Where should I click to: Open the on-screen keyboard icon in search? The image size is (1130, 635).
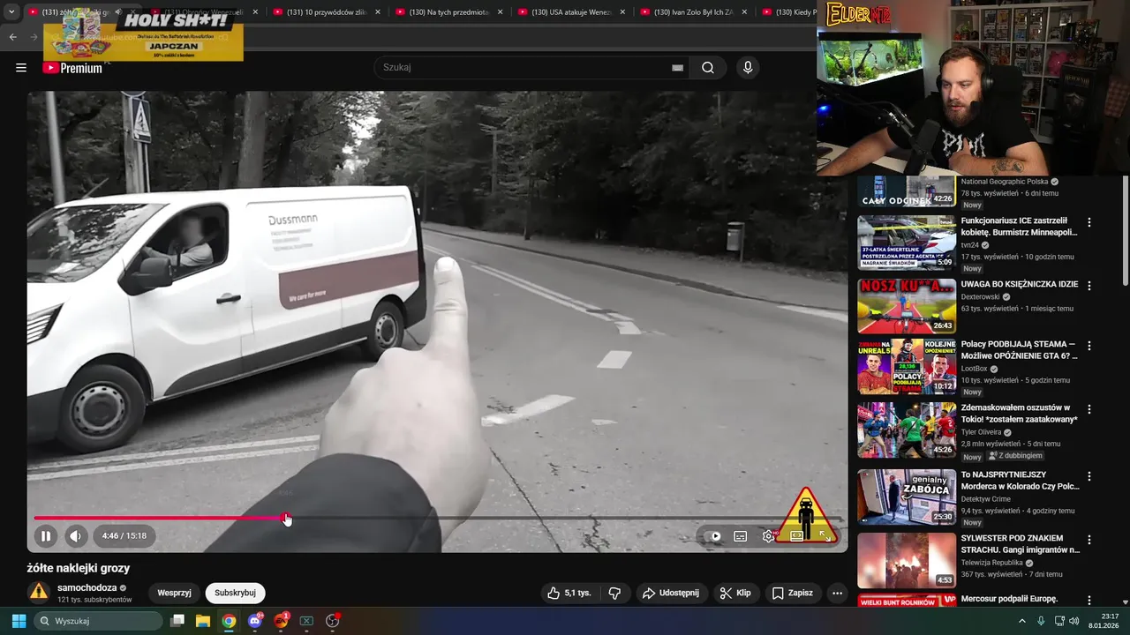tap(677, 68)
